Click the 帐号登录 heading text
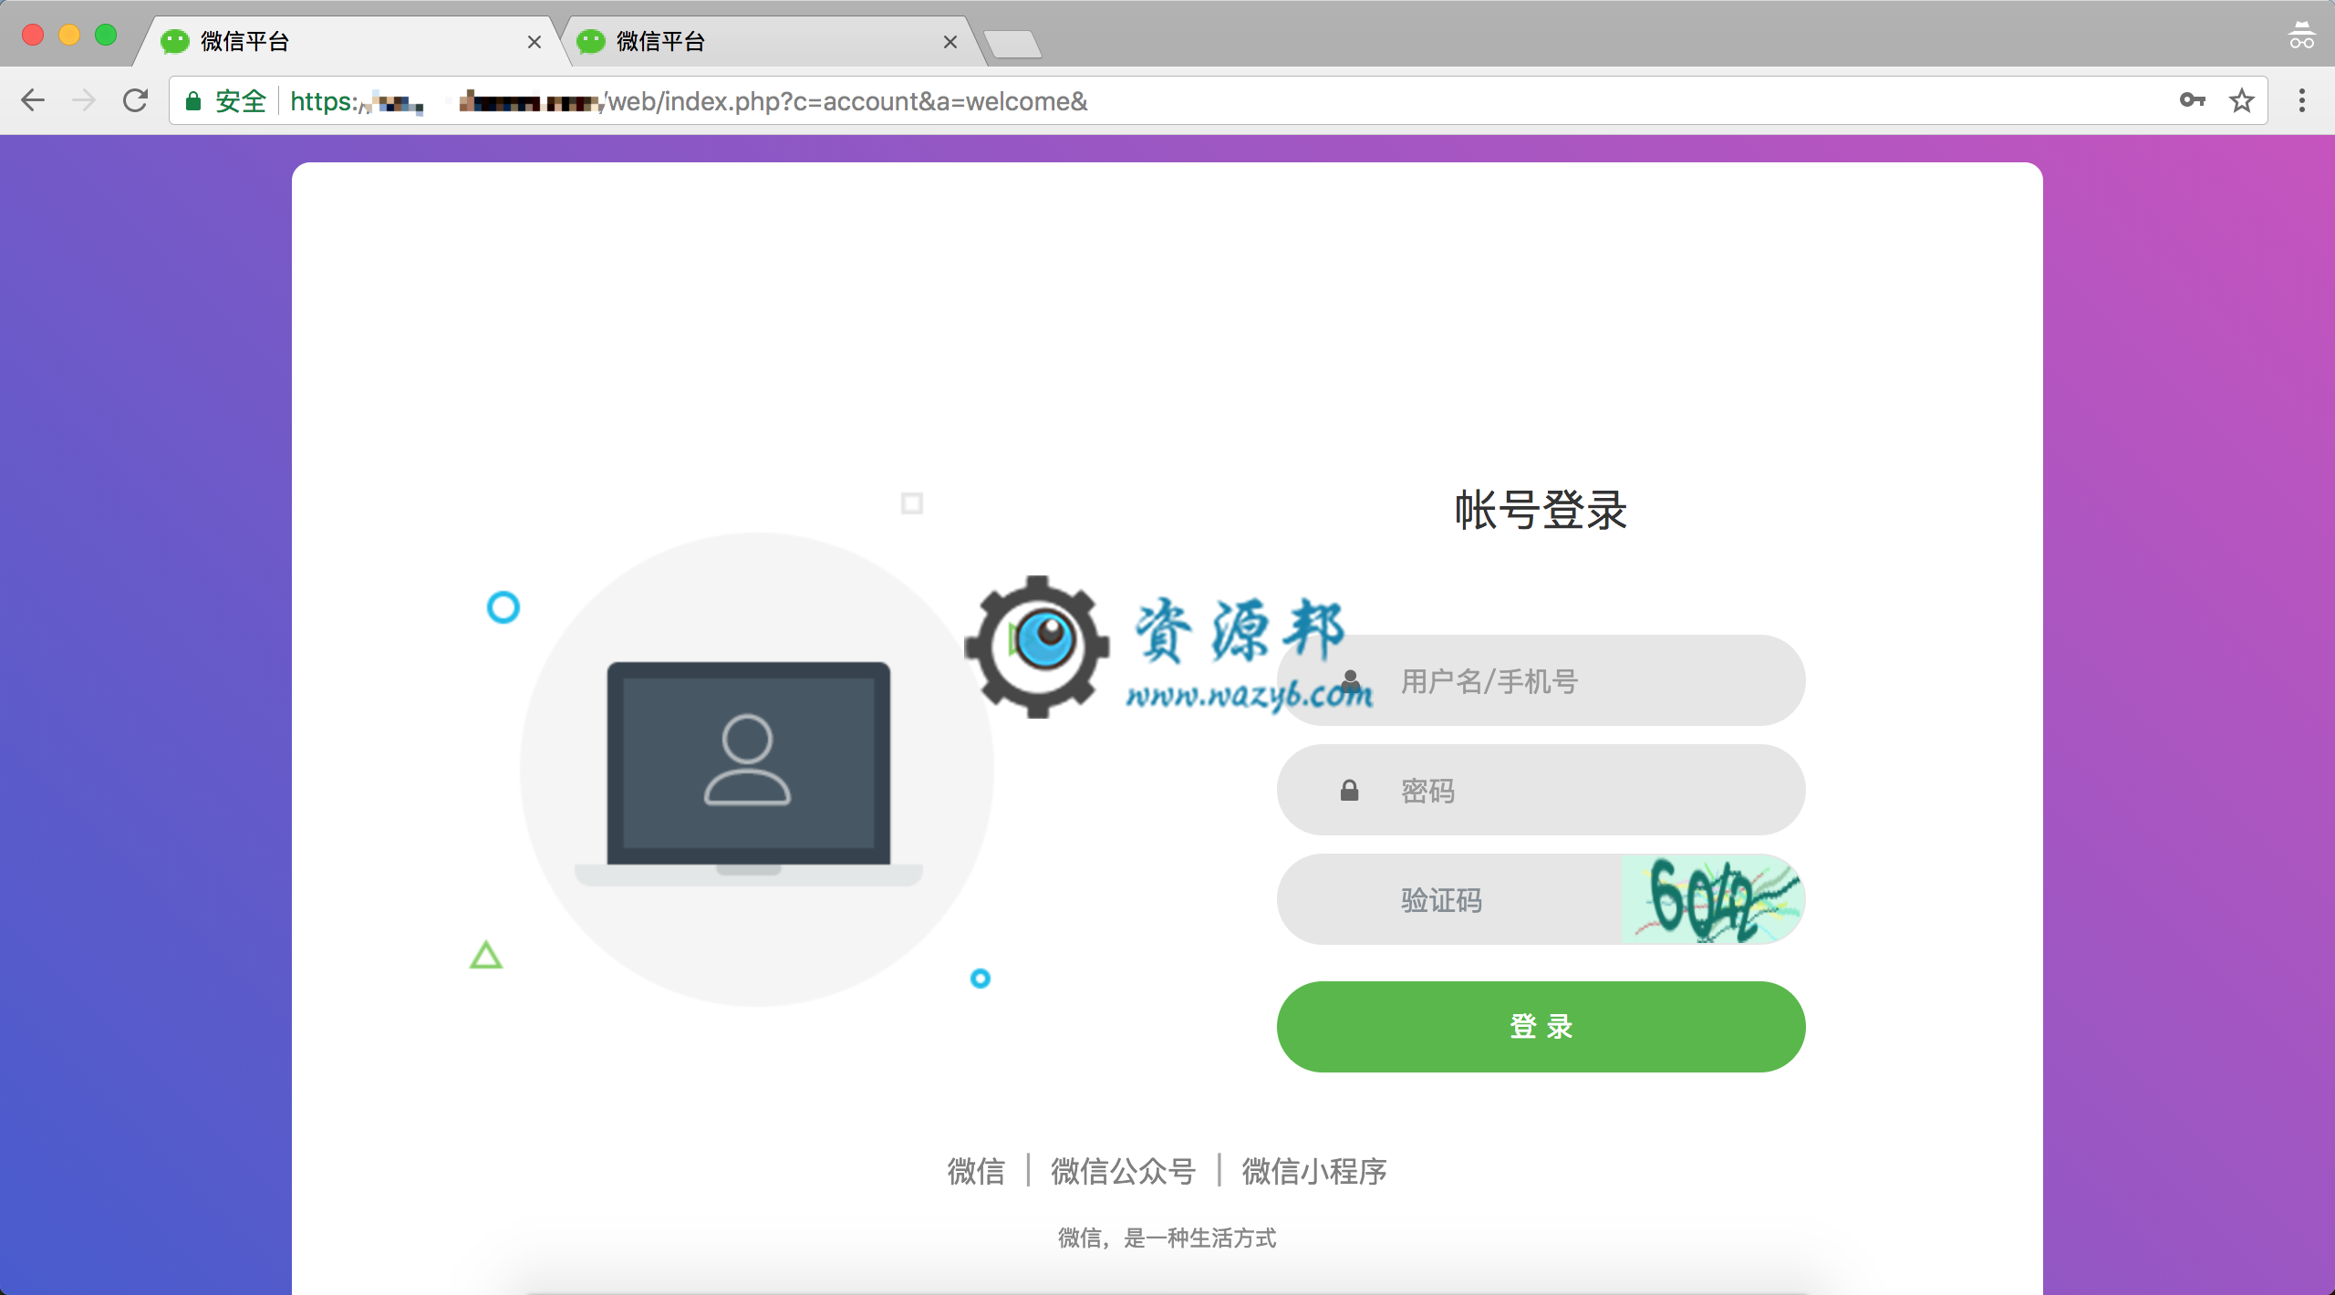This screenshot has height=1295, width=2335. click(x=1541, y=510)
